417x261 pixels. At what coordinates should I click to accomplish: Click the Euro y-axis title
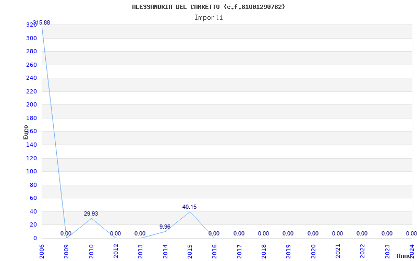pyautogui.click(x=26, y=133)
